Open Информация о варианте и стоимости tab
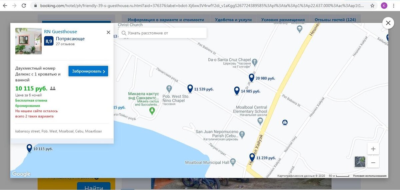This screenshot has height=190, width=400. (166, 20)
